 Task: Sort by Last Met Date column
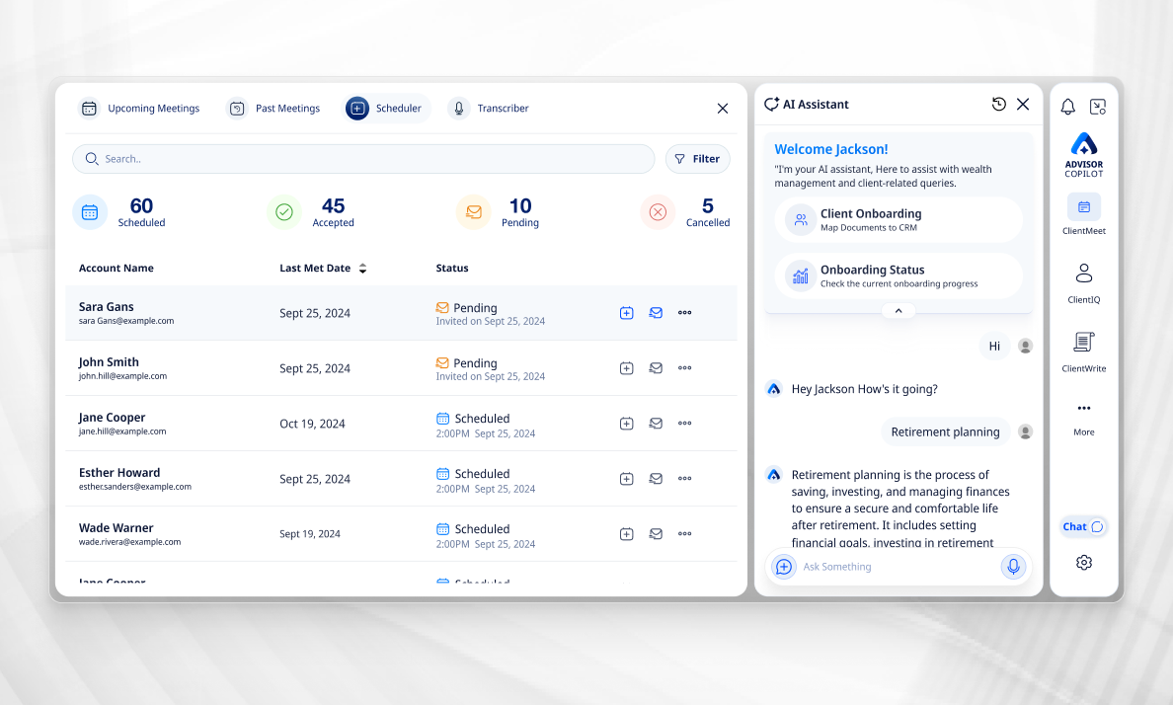(x=362, y=269)
